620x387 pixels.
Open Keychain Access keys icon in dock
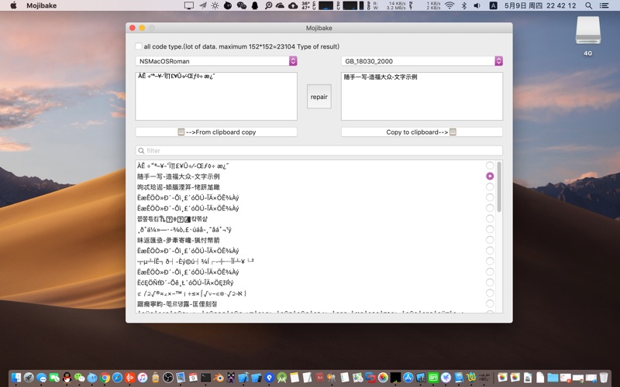(x=331, y=378)
